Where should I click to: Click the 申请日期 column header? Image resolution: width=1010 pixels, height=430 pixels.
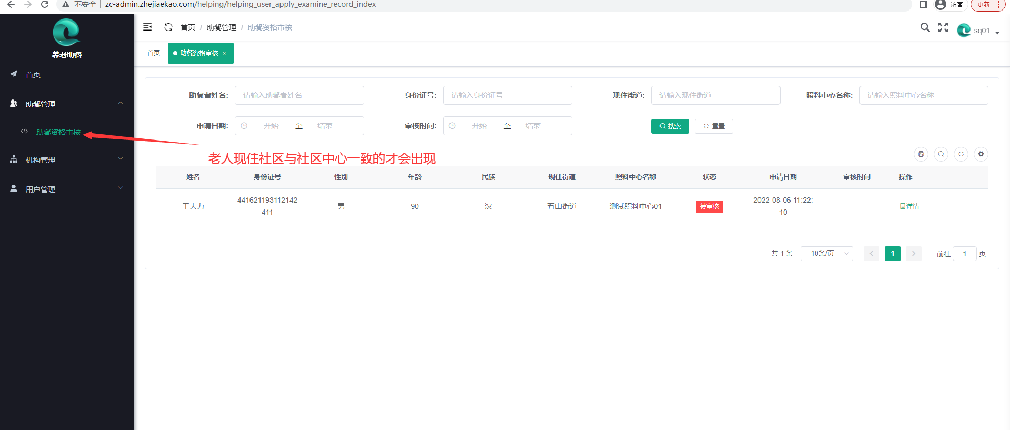(x=783, y=177)
